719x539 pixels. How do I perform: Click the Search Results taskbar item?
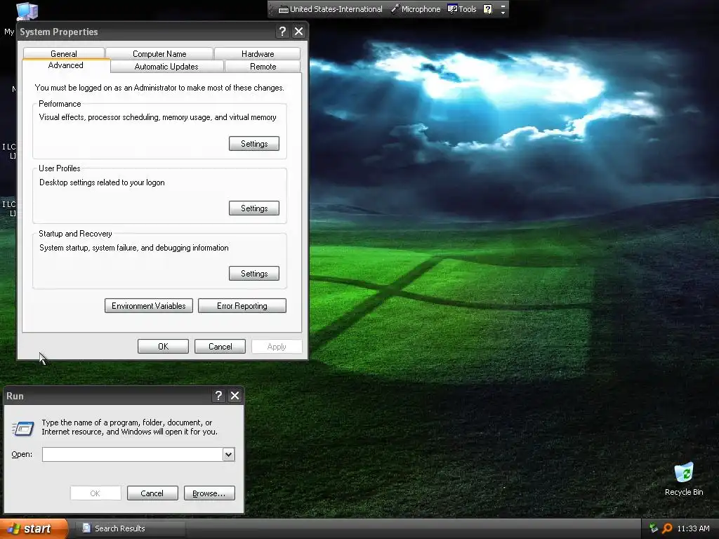click(x=130, y=528)
